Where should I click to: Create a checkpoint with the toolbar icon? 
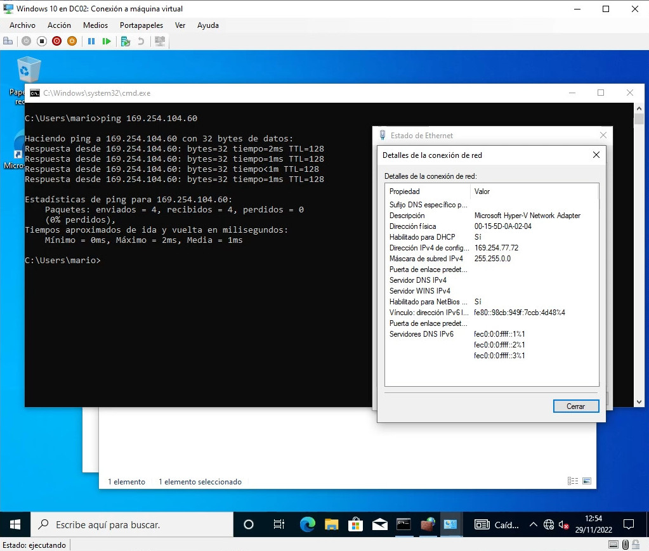point(125,41)
